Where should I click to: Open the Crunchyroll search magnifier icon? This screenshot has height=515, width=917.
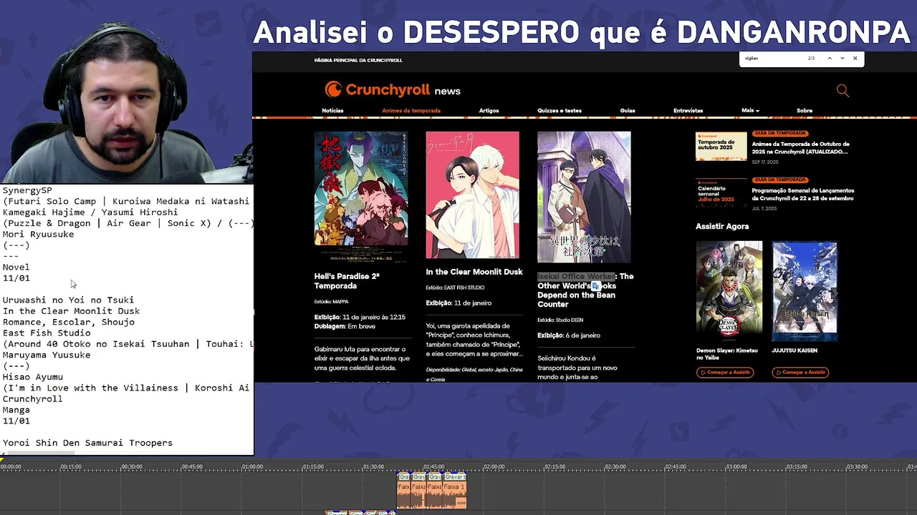tap(842, 90)
